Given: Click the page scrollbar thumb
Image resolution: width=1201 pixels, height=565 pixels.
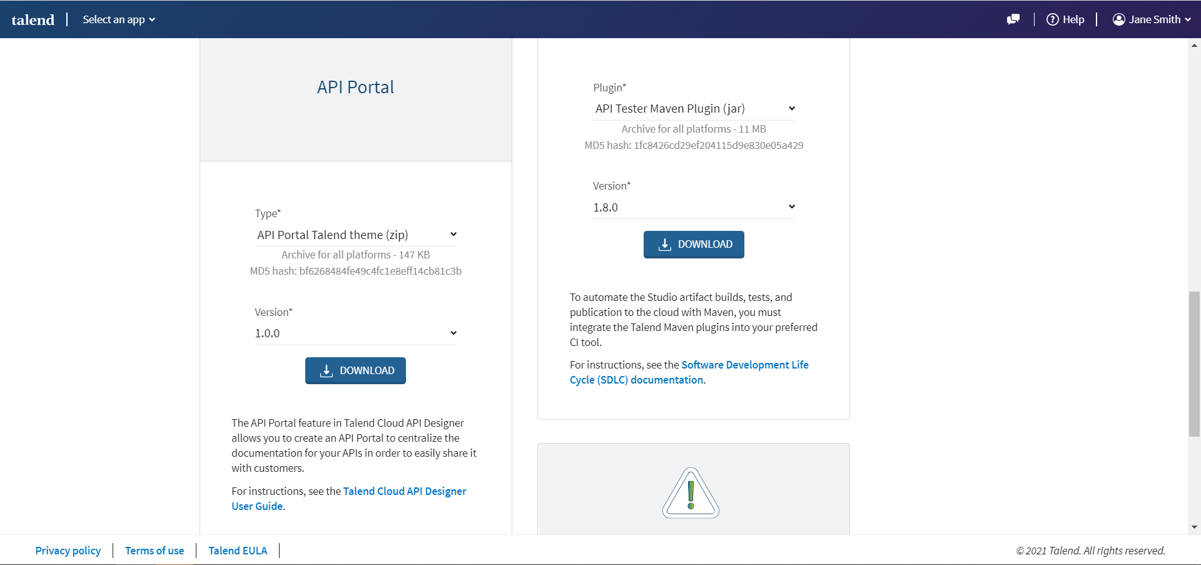Looking at the screenshot, I should point(1194,364).
